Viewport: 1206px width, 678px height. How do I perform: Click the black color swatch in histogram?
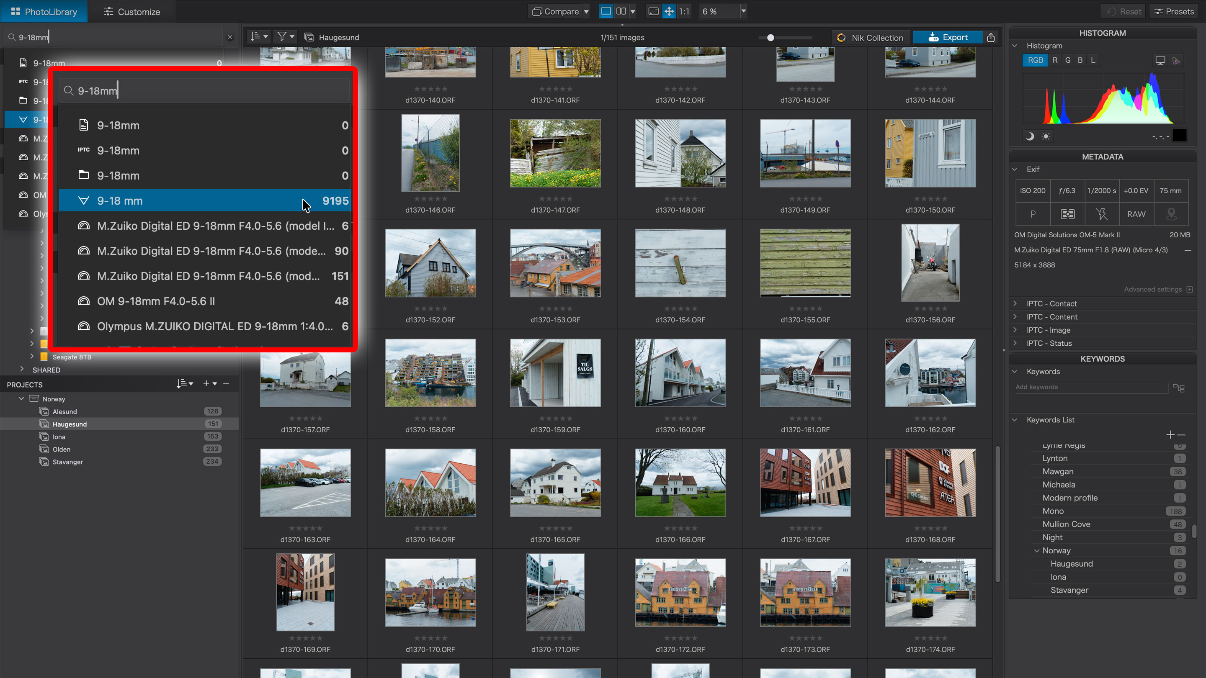click(x=1179, y=135)
